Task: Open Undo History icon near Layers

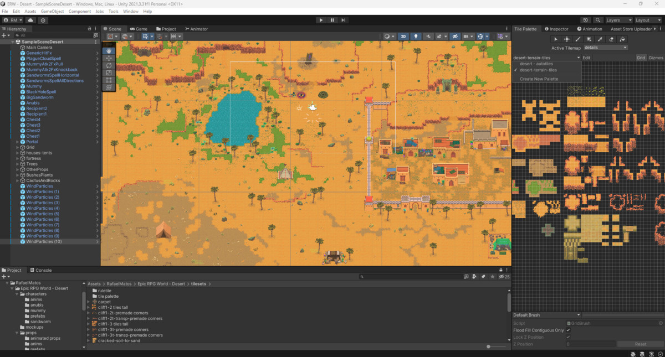Action: 586,20
